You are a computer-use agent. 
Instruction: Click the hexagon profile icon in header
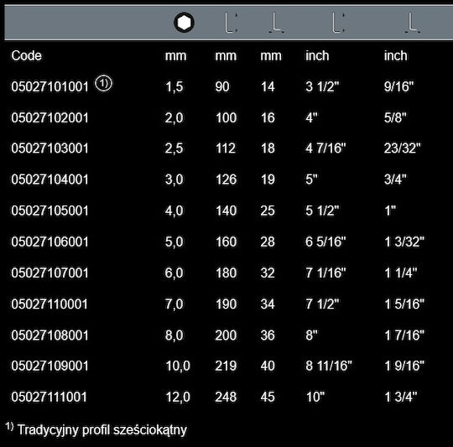[185, 23]
